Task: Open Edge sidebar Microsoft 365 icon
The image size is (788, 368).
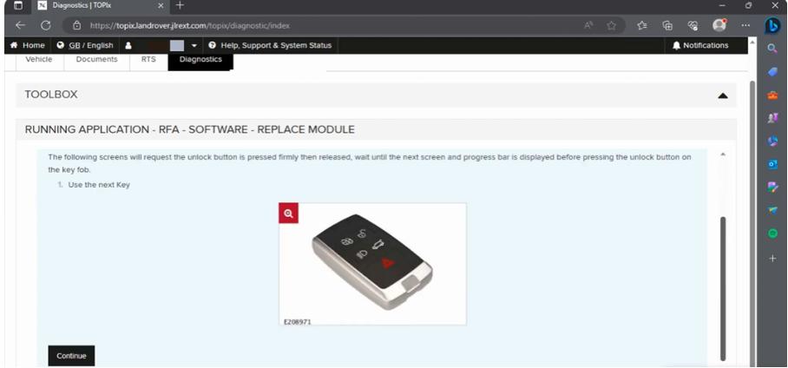Action: [x=772, y=141]
